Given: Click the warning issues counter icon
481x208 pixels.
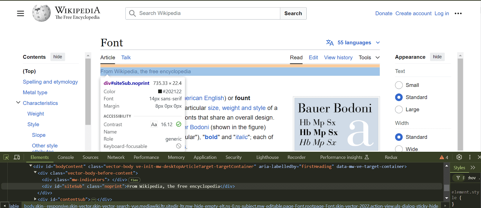Looking at the screenshot, I should (444, 157).
